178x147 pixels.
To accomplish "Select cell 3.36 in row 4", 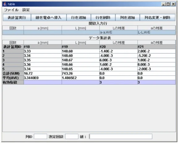I will [x=43, y=65].
